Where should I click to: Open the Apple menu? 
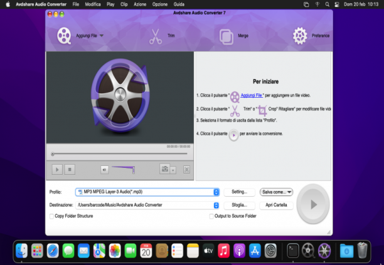tap(8, 4)
